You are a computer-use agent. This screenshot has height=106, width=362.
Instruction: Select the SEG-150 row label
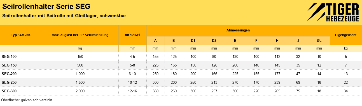pos(9,65)
